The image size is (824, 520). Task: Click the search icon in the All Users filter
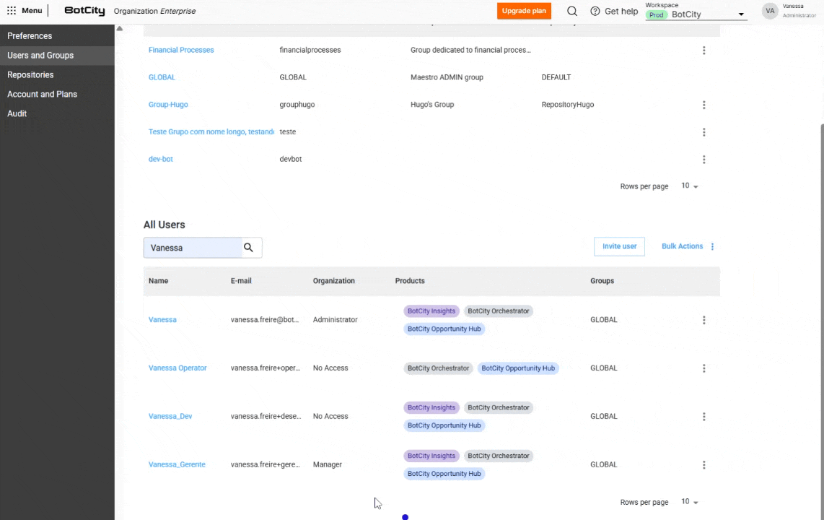(x=249, y=247)
